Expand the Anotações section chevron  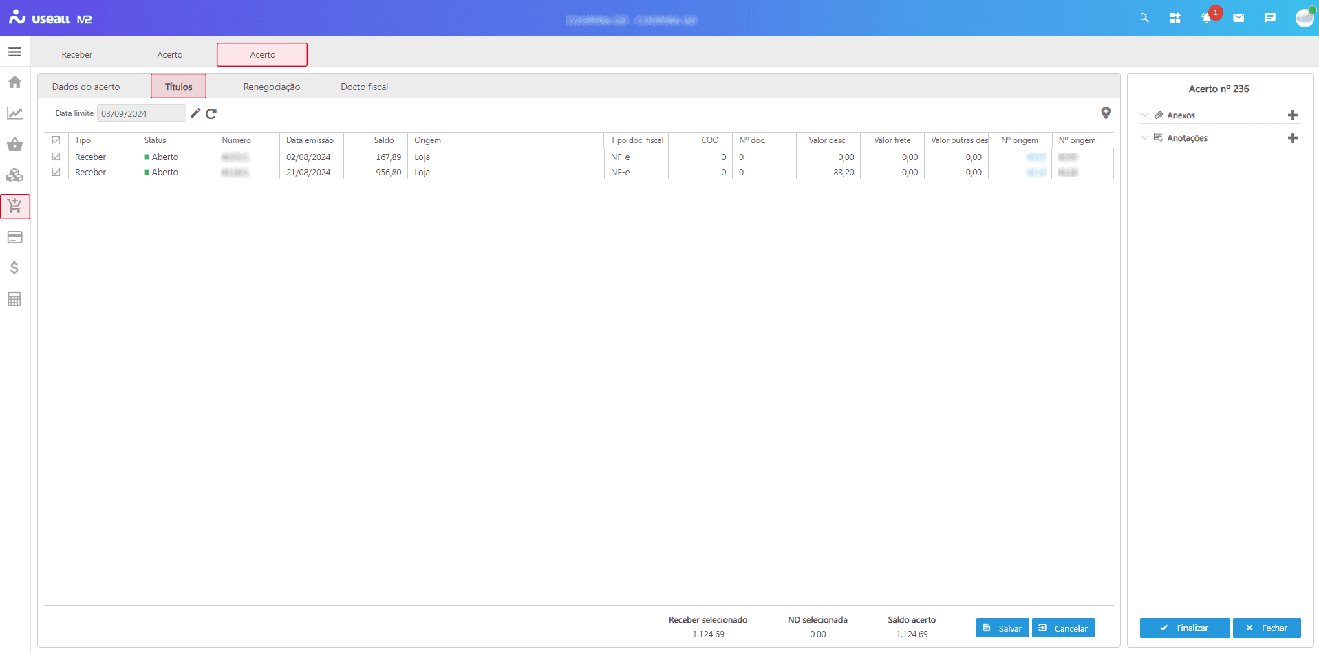tap(1145, 138)
